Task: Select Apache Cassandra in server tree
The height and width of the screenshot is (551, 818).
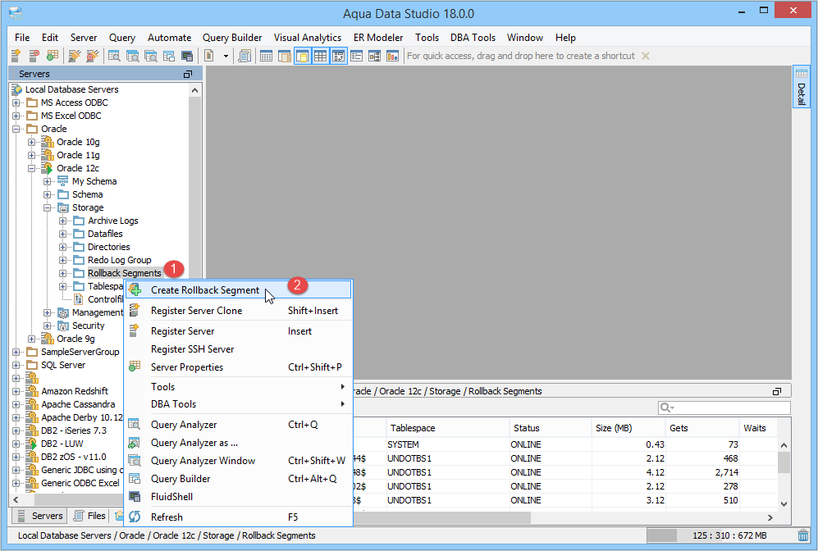Action: tap(78, 404)
